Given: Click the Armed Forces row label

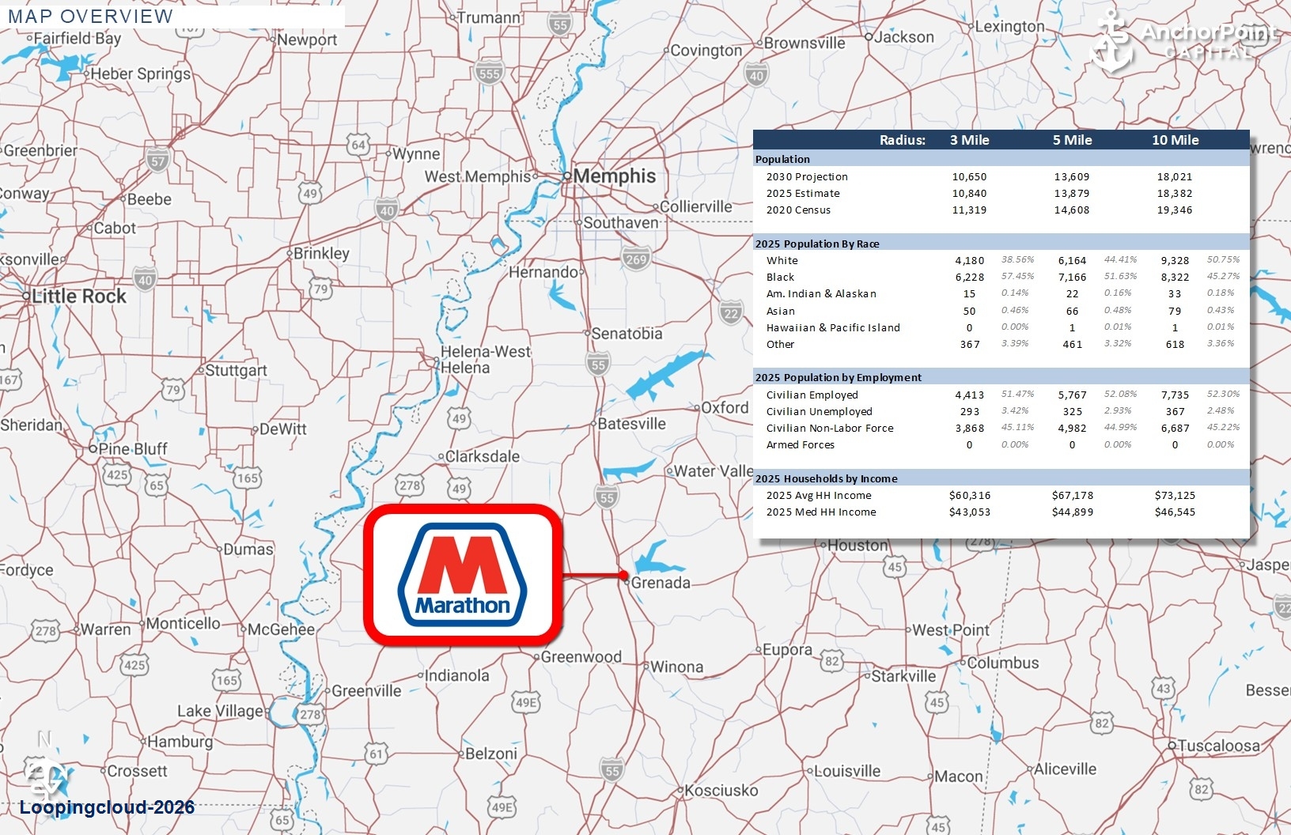Looking at the screenshot, I should point(801,444).
